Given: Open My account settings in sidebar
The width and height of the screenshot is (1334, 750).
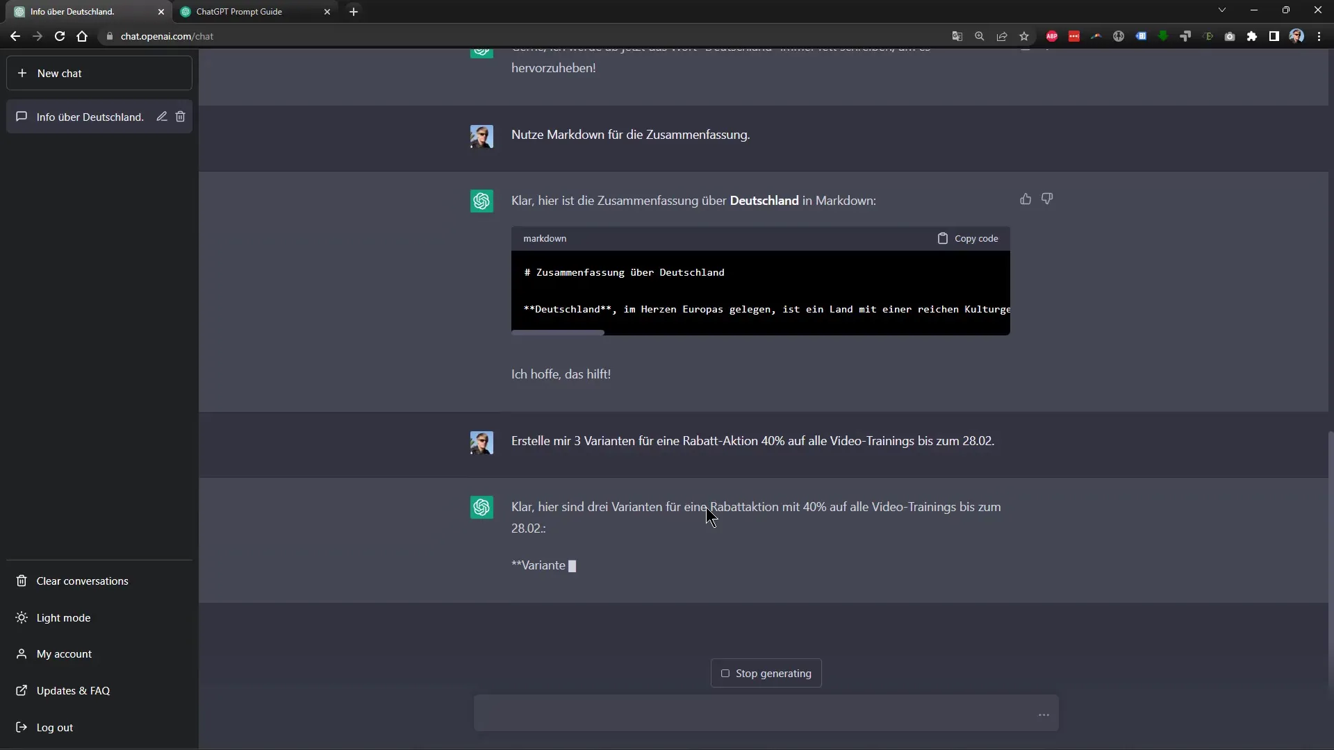Looking at the screenshot, I should 64,654.
